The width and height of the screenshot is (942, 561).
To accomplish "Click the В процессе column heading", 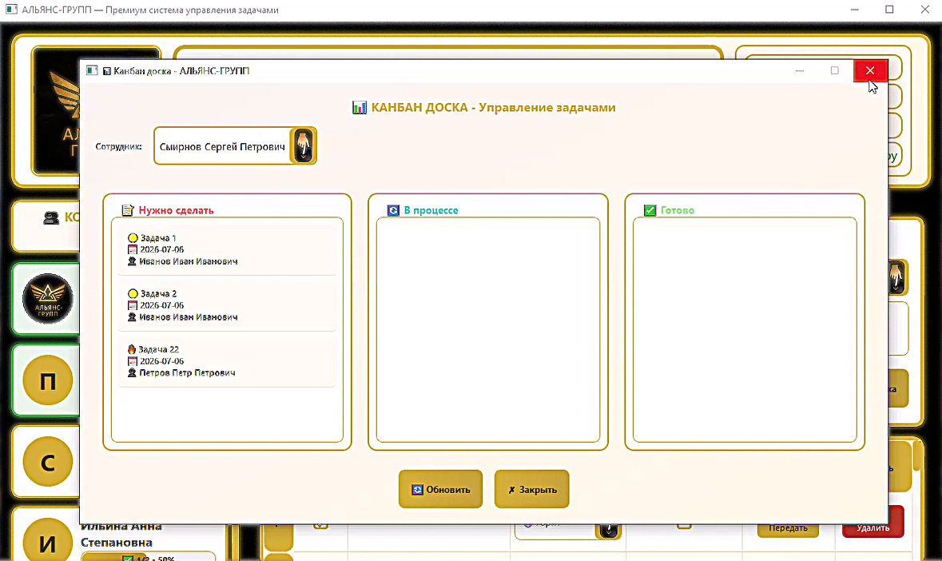I will (x=431, y=210).
